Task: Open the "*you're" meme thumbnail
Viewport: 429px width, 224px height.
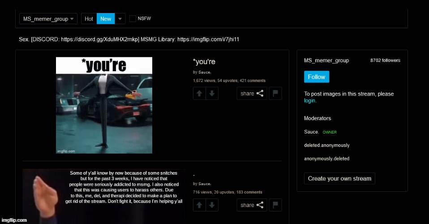Action: click(104, 105)
